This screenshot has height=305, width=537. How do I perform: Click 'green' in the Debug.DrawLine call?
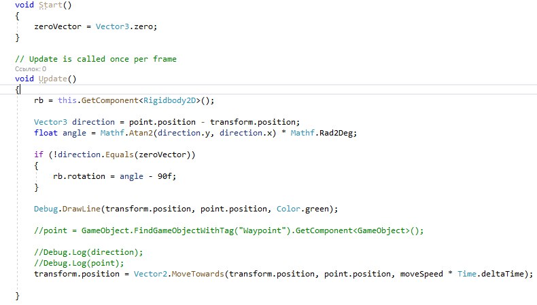(317, 209)
